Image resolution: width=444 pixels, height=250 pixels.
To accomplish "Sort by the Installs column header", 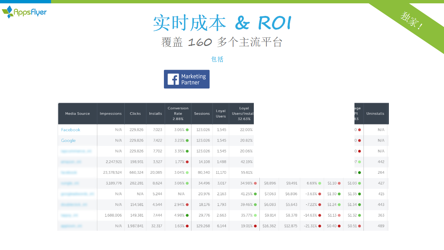I will tap(155, 114).
